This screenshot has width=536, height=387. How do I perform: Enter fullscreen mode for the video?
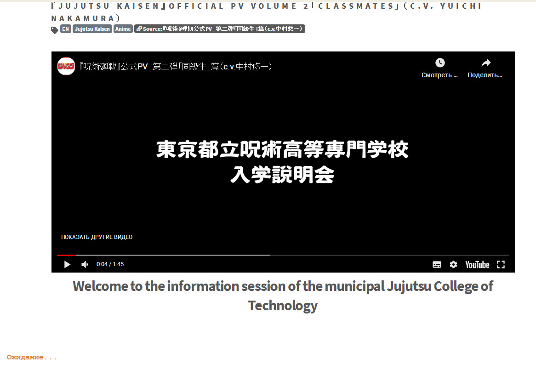501,265
